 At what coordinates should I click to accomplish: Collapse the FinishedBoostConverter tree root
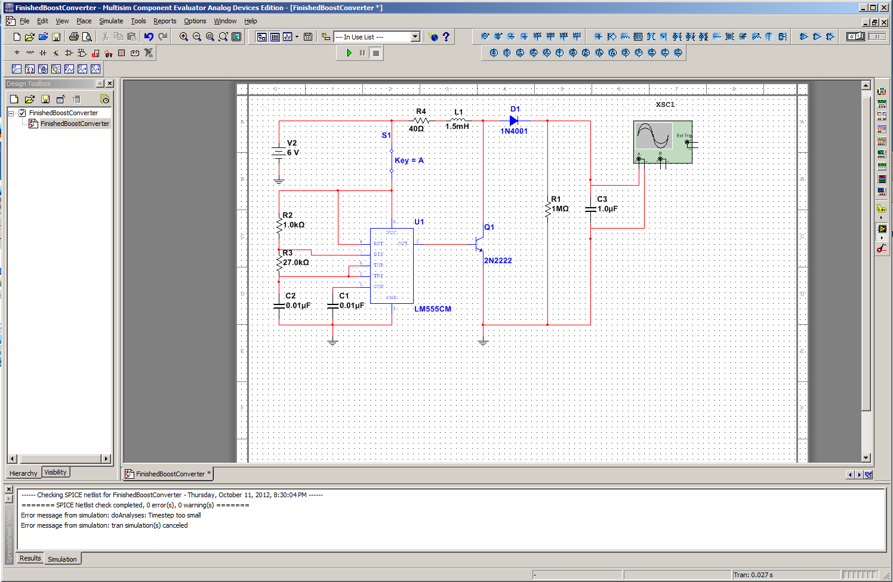[x=11, y=113]
